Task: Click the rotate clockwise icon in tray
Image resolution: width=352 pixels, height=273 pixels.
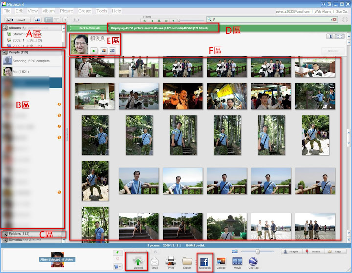Action: tap(155, 252)
